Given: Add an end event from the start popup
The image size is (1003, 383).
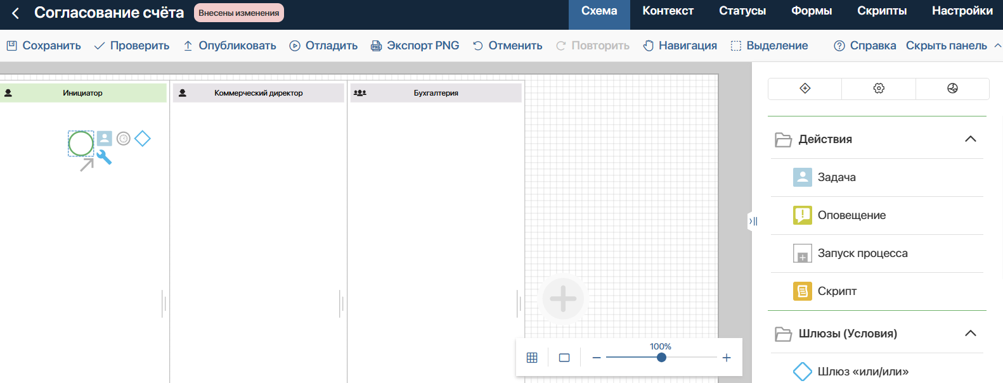Looking at the screenshot, I should click(124, 139).
